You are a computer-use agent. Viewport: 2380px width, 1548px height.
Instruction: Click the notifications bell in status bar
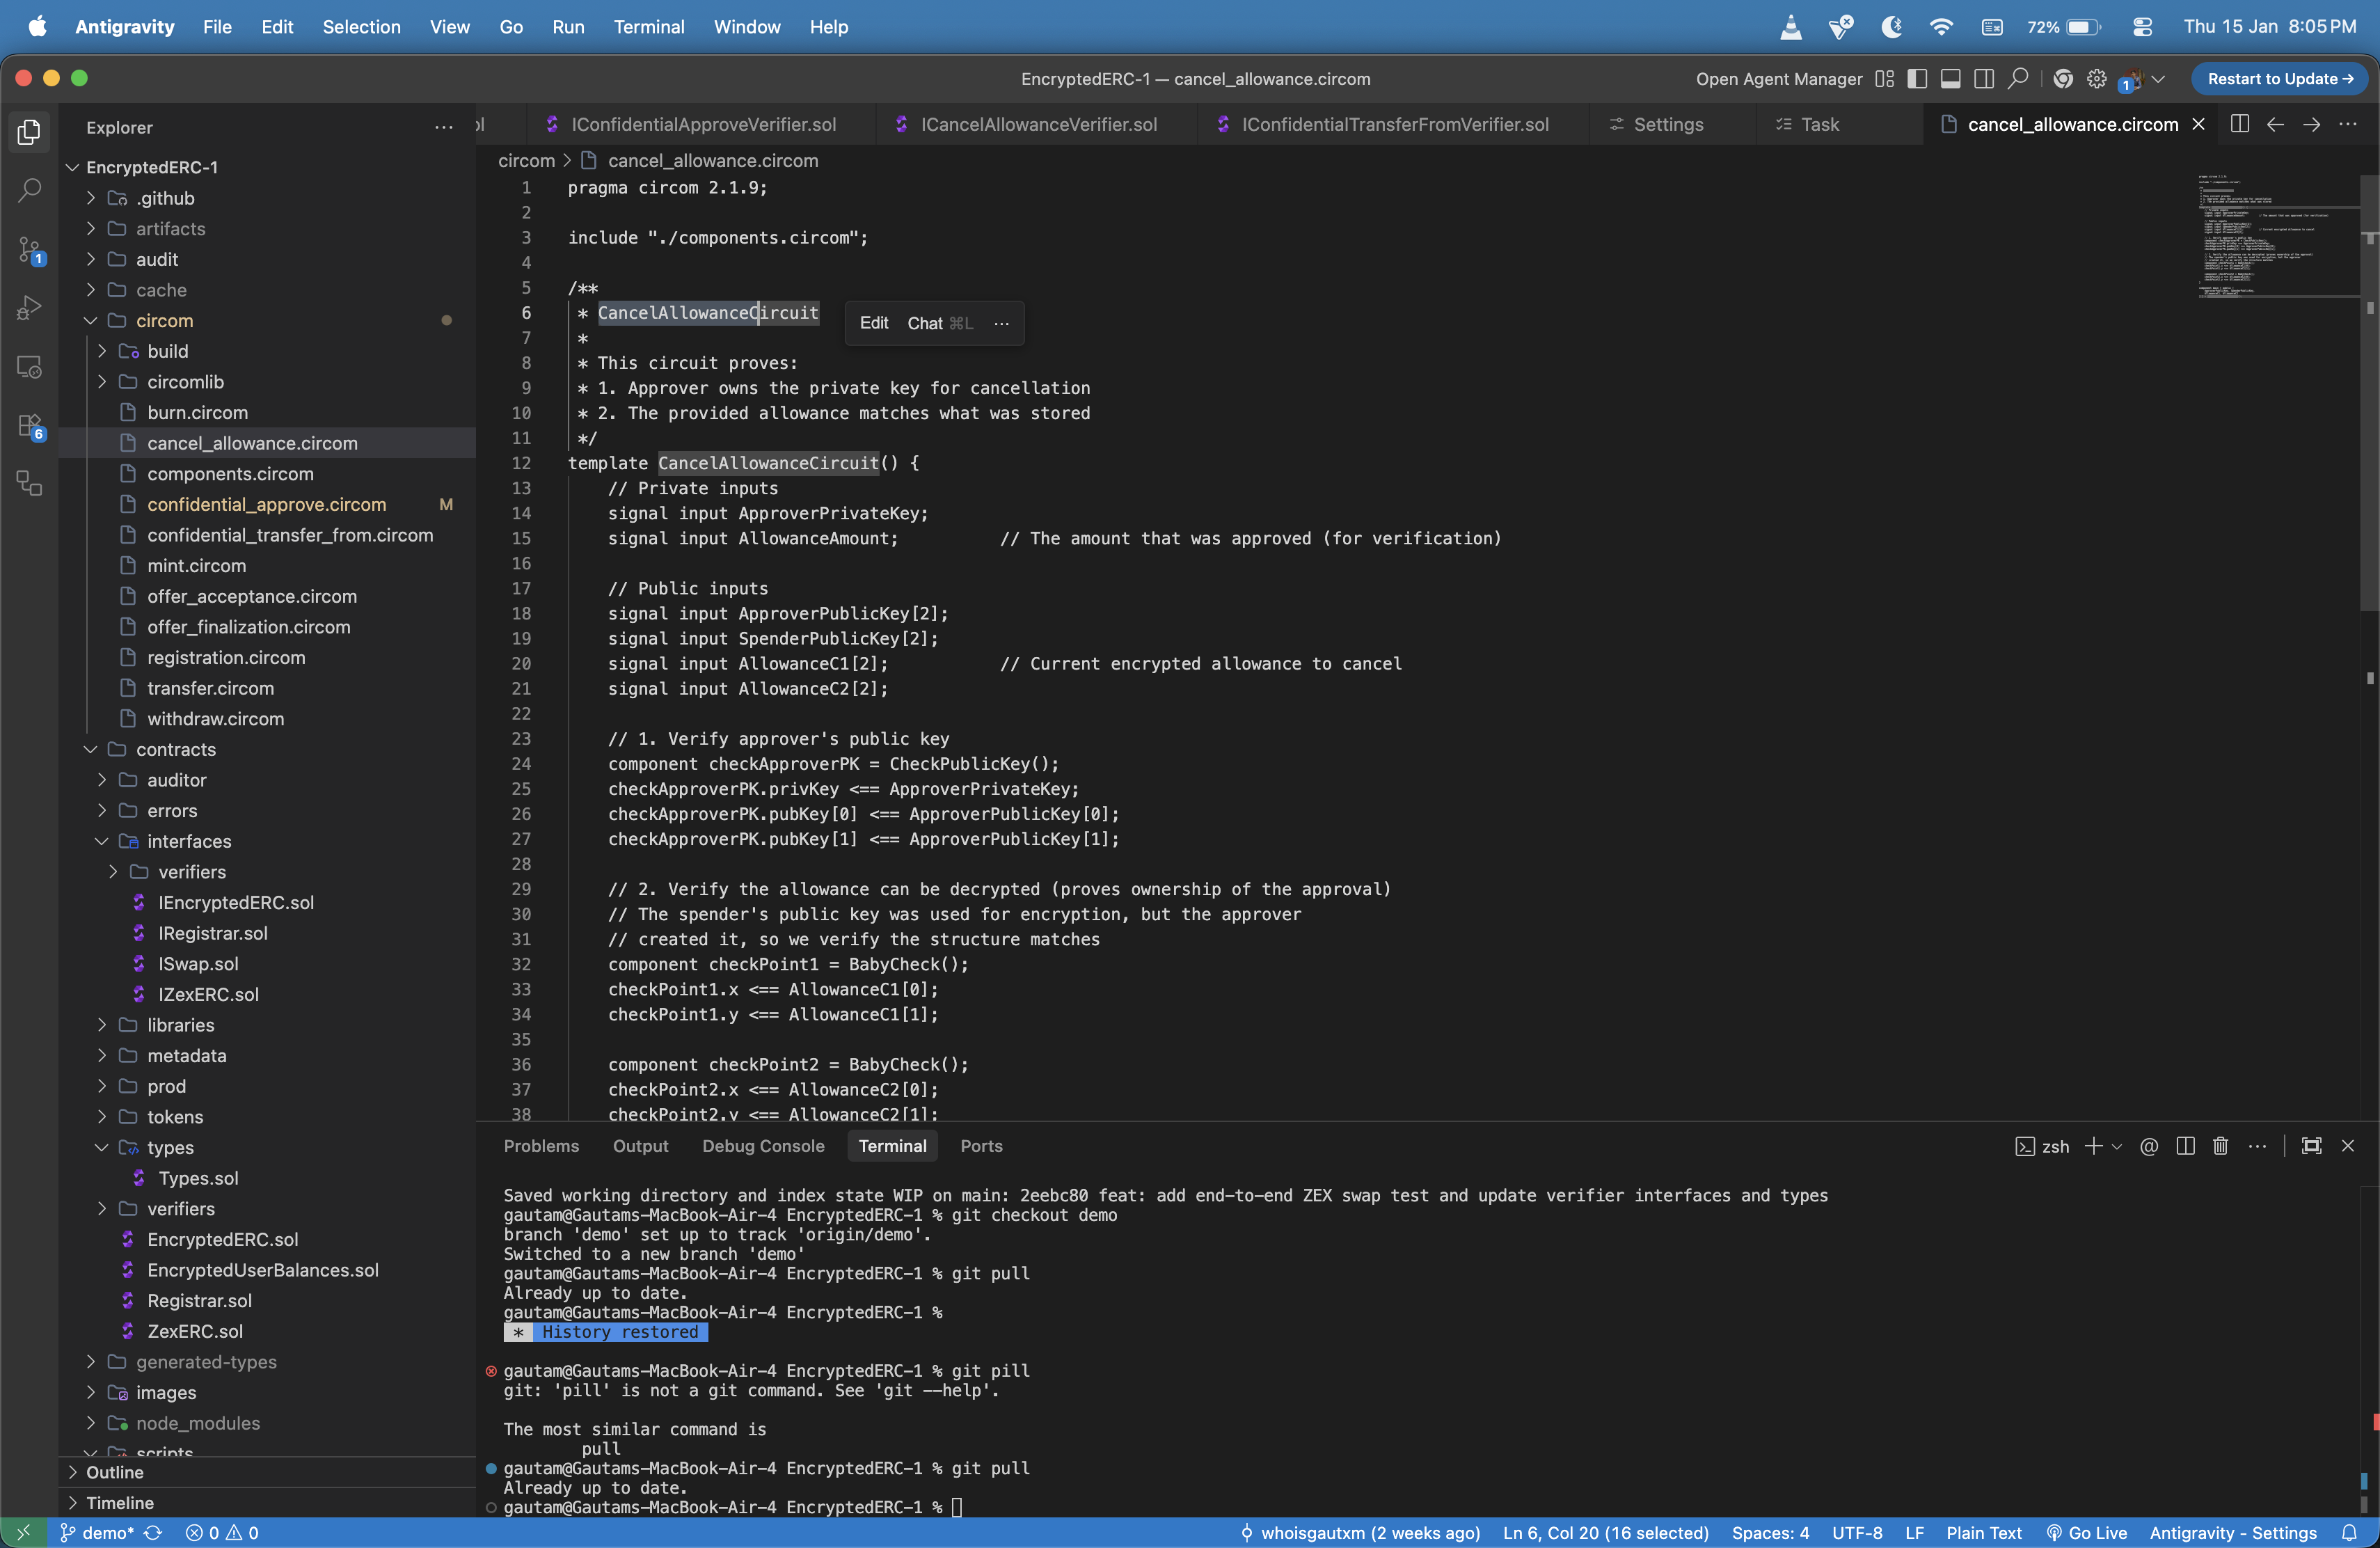pos(2349,1532)
